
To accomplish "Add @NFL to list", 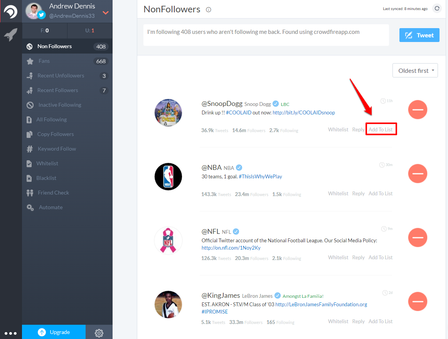I will pos(380,258).
